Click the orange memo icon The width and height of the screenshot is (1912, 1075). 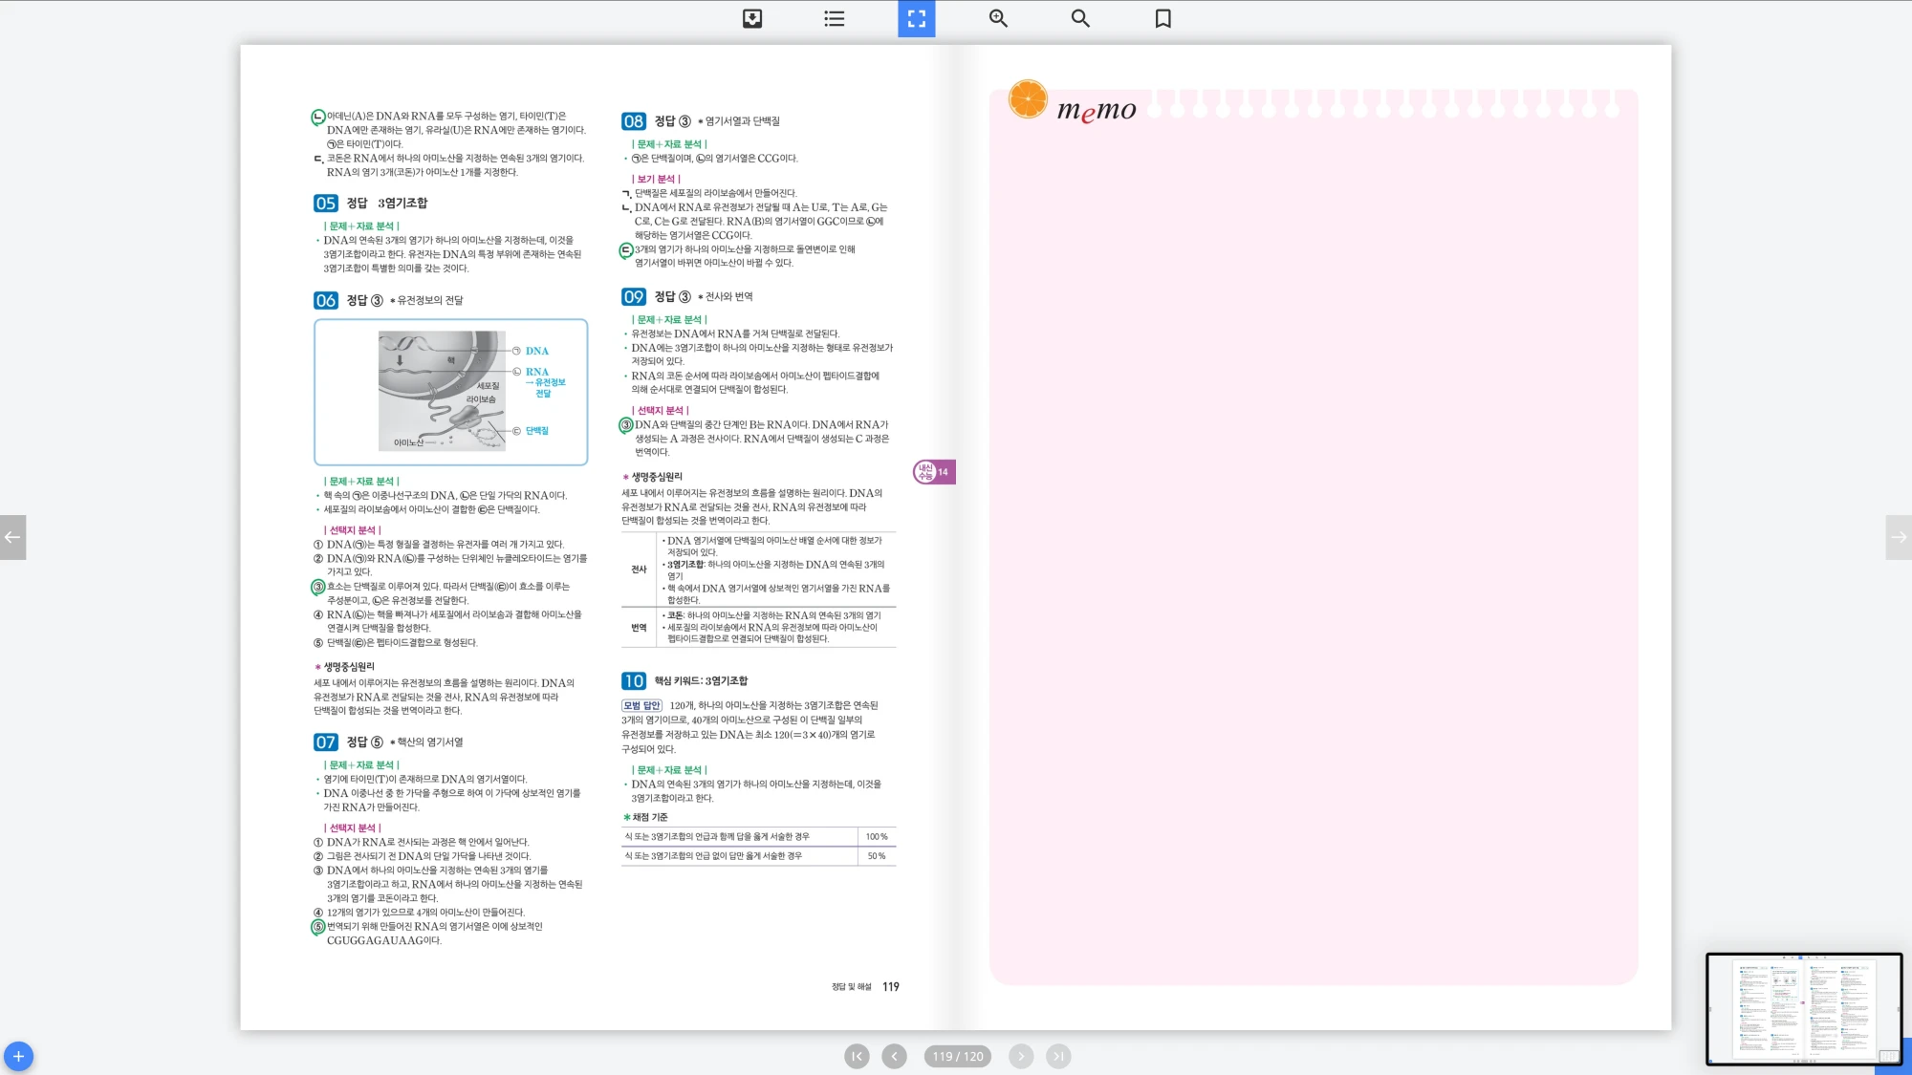pyautogui.click(x=1028, y=99)
